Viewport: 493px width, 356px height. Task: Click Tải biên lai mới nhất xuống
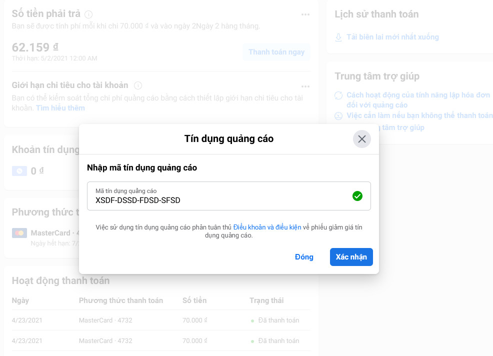click(x=392, y=37)
